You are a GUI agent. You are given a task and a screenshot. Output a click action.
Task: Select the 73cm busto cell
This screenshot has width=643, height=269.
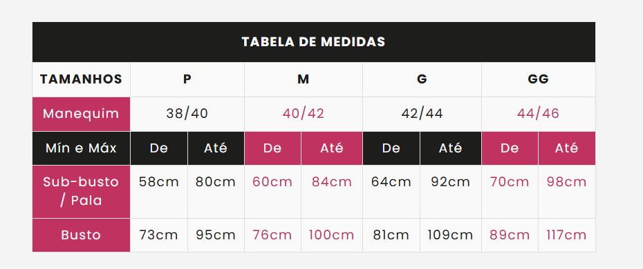tap(159, 235)
